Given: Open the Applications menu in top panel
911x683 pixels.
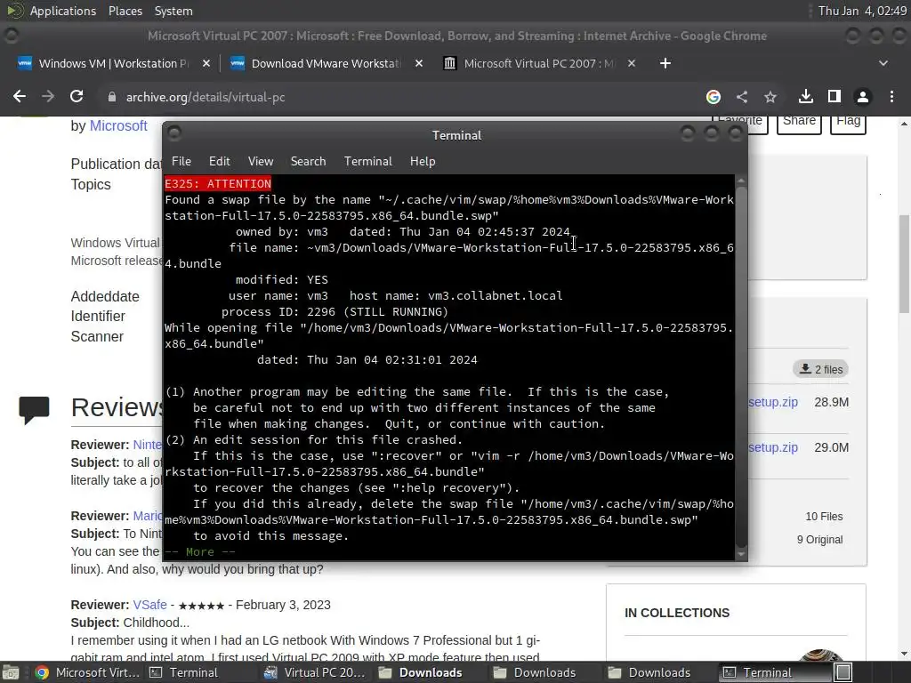Looking at the screenshot, I should 63,11.
